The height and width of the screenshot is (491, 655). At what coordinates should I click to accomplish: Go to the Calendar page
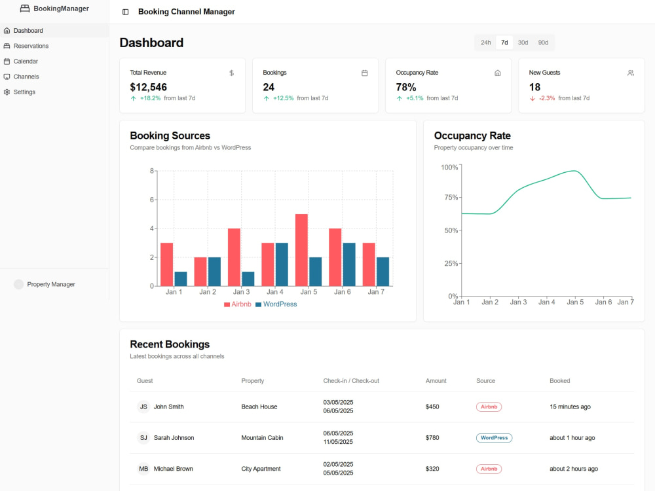click(x=54, y=62)
